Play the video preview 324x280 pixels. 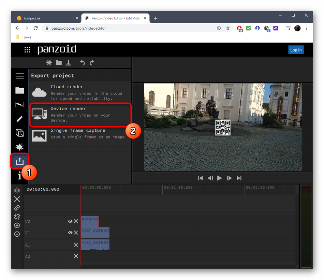pos(220,178)
